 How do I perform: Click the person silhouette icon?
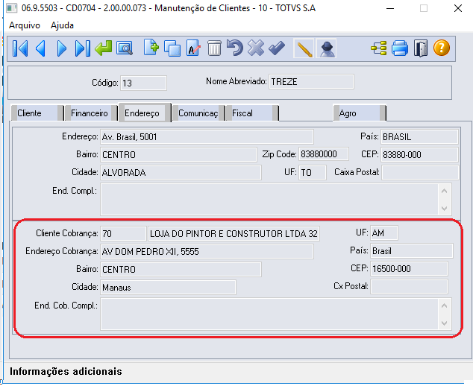coord(326,48)
